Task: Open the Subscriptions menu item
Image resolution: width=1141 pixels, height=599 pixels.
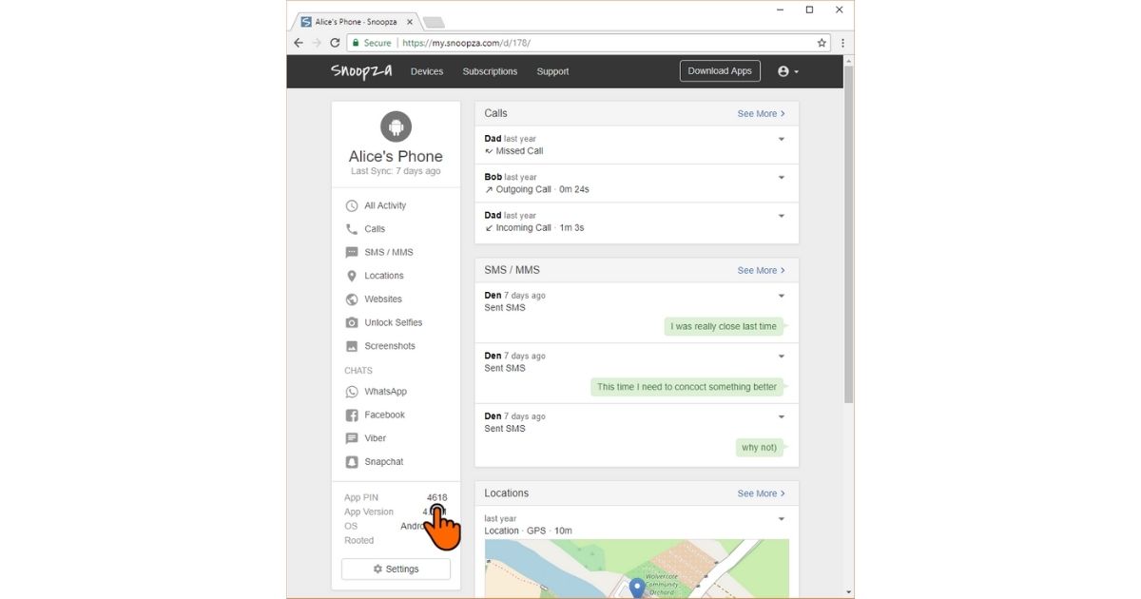Action: 490,71
